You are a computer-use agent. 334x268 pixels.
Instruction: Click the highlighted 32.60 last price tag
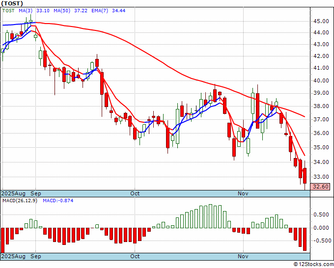(x=320, y=187)
